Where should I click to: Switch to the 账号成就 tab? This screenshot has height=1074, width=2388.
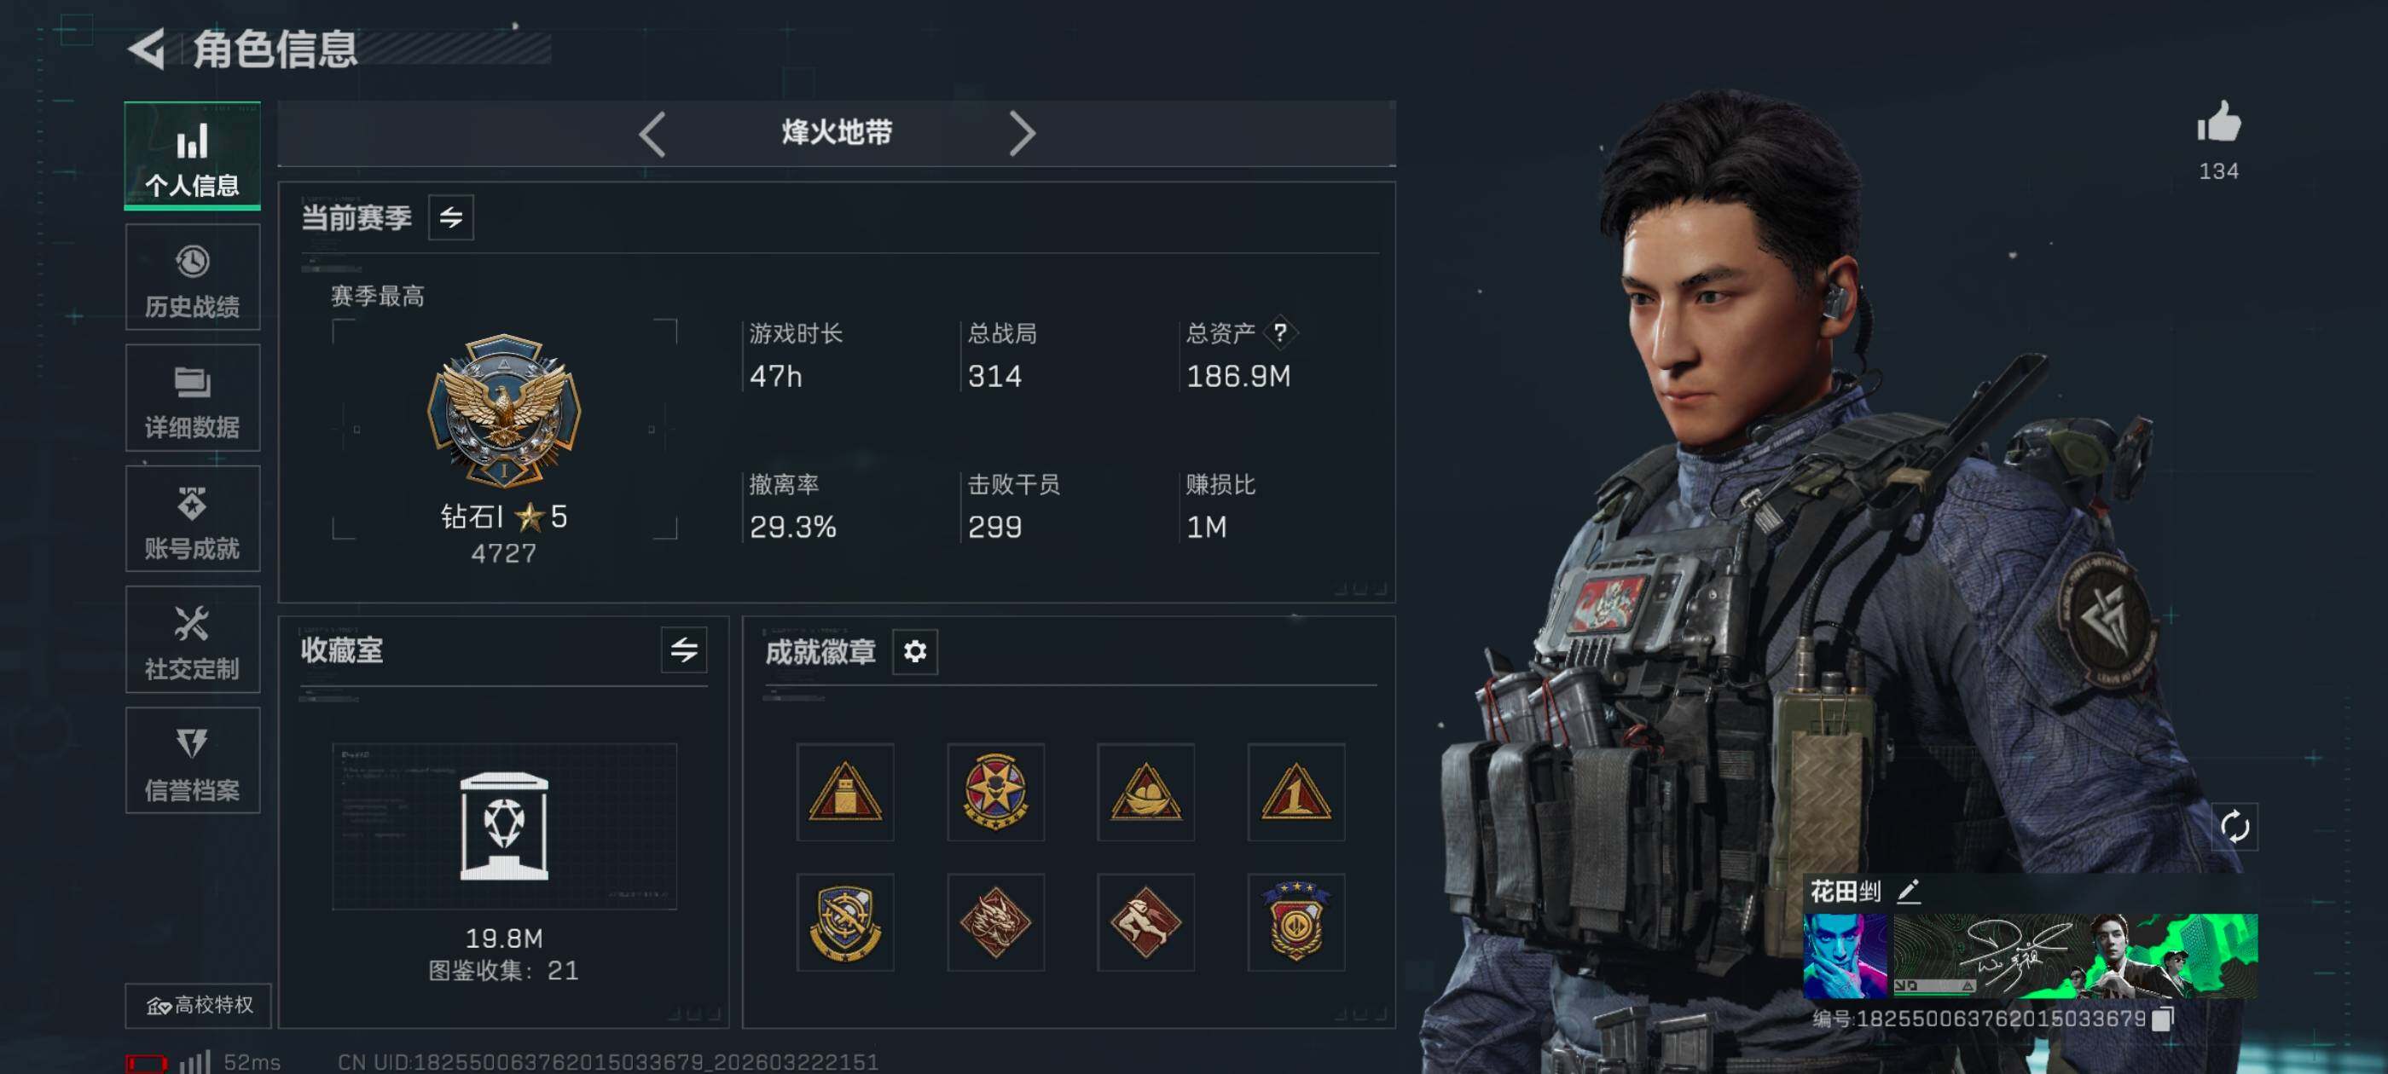tap(193, 519)
